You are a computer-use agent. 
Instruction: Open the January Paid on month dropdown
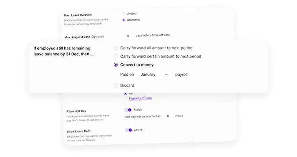(155, 74)
